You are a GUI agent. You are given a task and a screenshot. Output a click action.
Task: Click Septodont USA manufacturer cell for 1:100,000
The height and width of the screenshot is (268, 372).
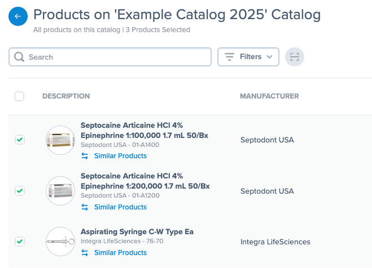[x=267, y=140]
